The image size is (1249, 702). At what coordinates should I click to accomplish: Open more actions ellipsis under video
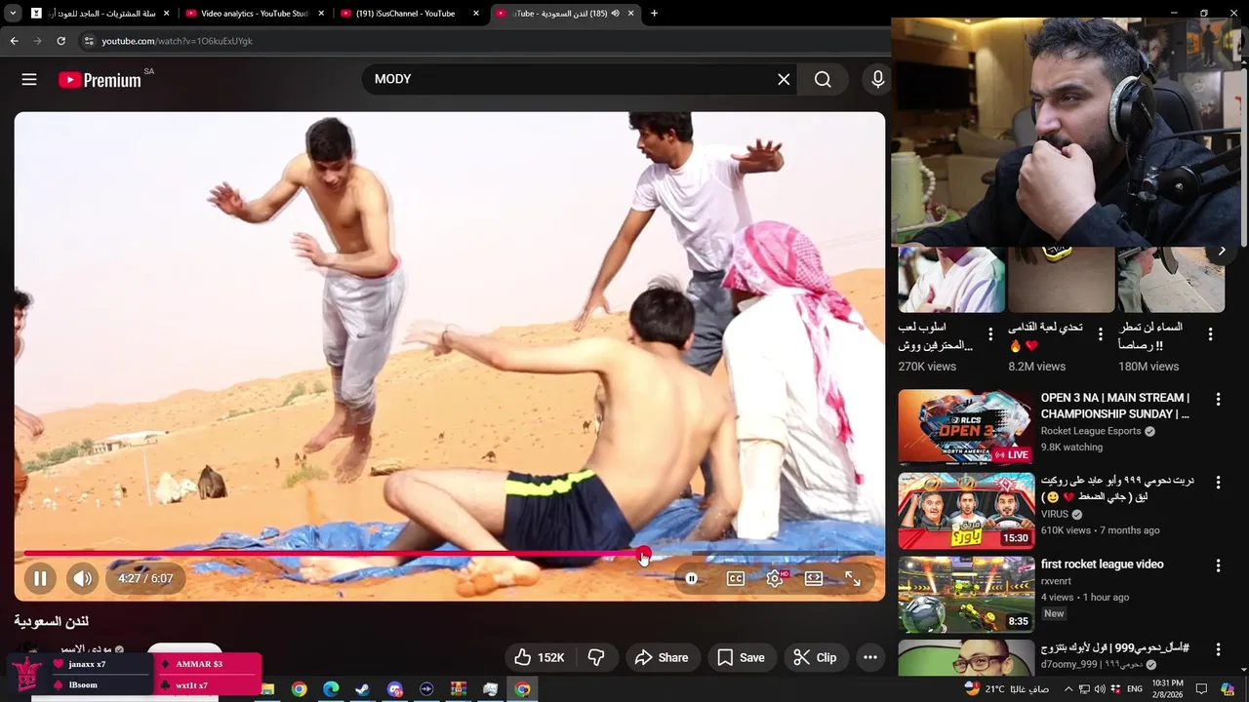(x=870, y=657)
